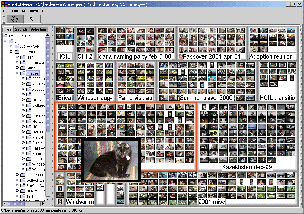Open the View menu
This screenshot has height=214, width=304.
pyautogui.click(x=34, y=11)
